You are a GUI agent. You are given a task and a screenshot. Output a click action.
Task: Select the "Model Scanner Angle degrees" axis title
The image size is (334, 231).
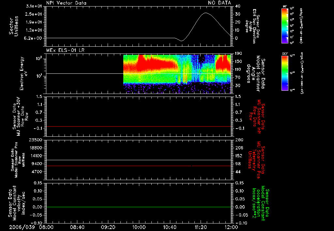pyautogui.click(x=256, y=74)
